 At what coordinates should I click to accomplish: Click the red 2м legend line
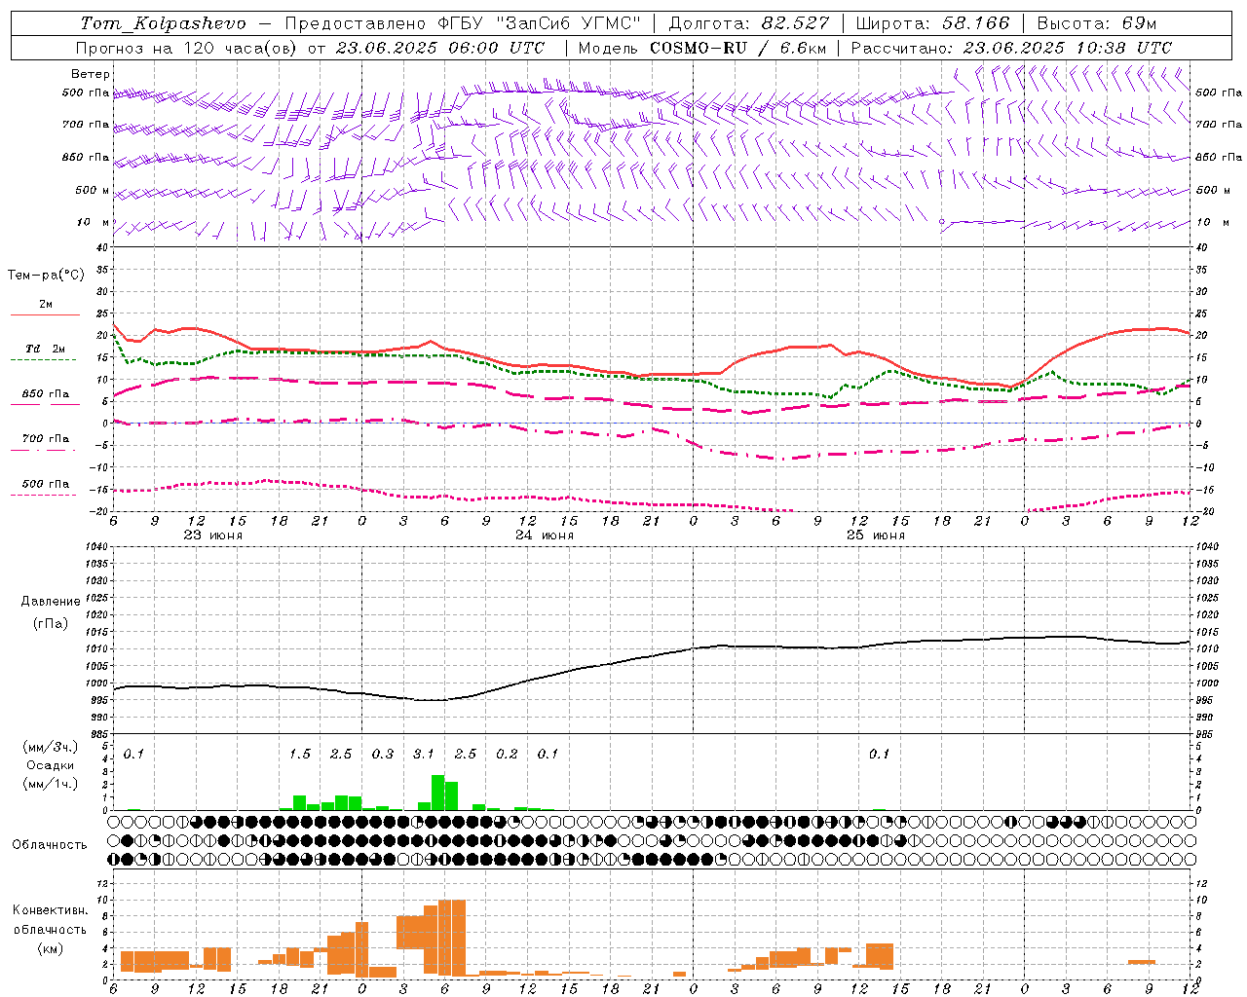click(x=45, y=314)
